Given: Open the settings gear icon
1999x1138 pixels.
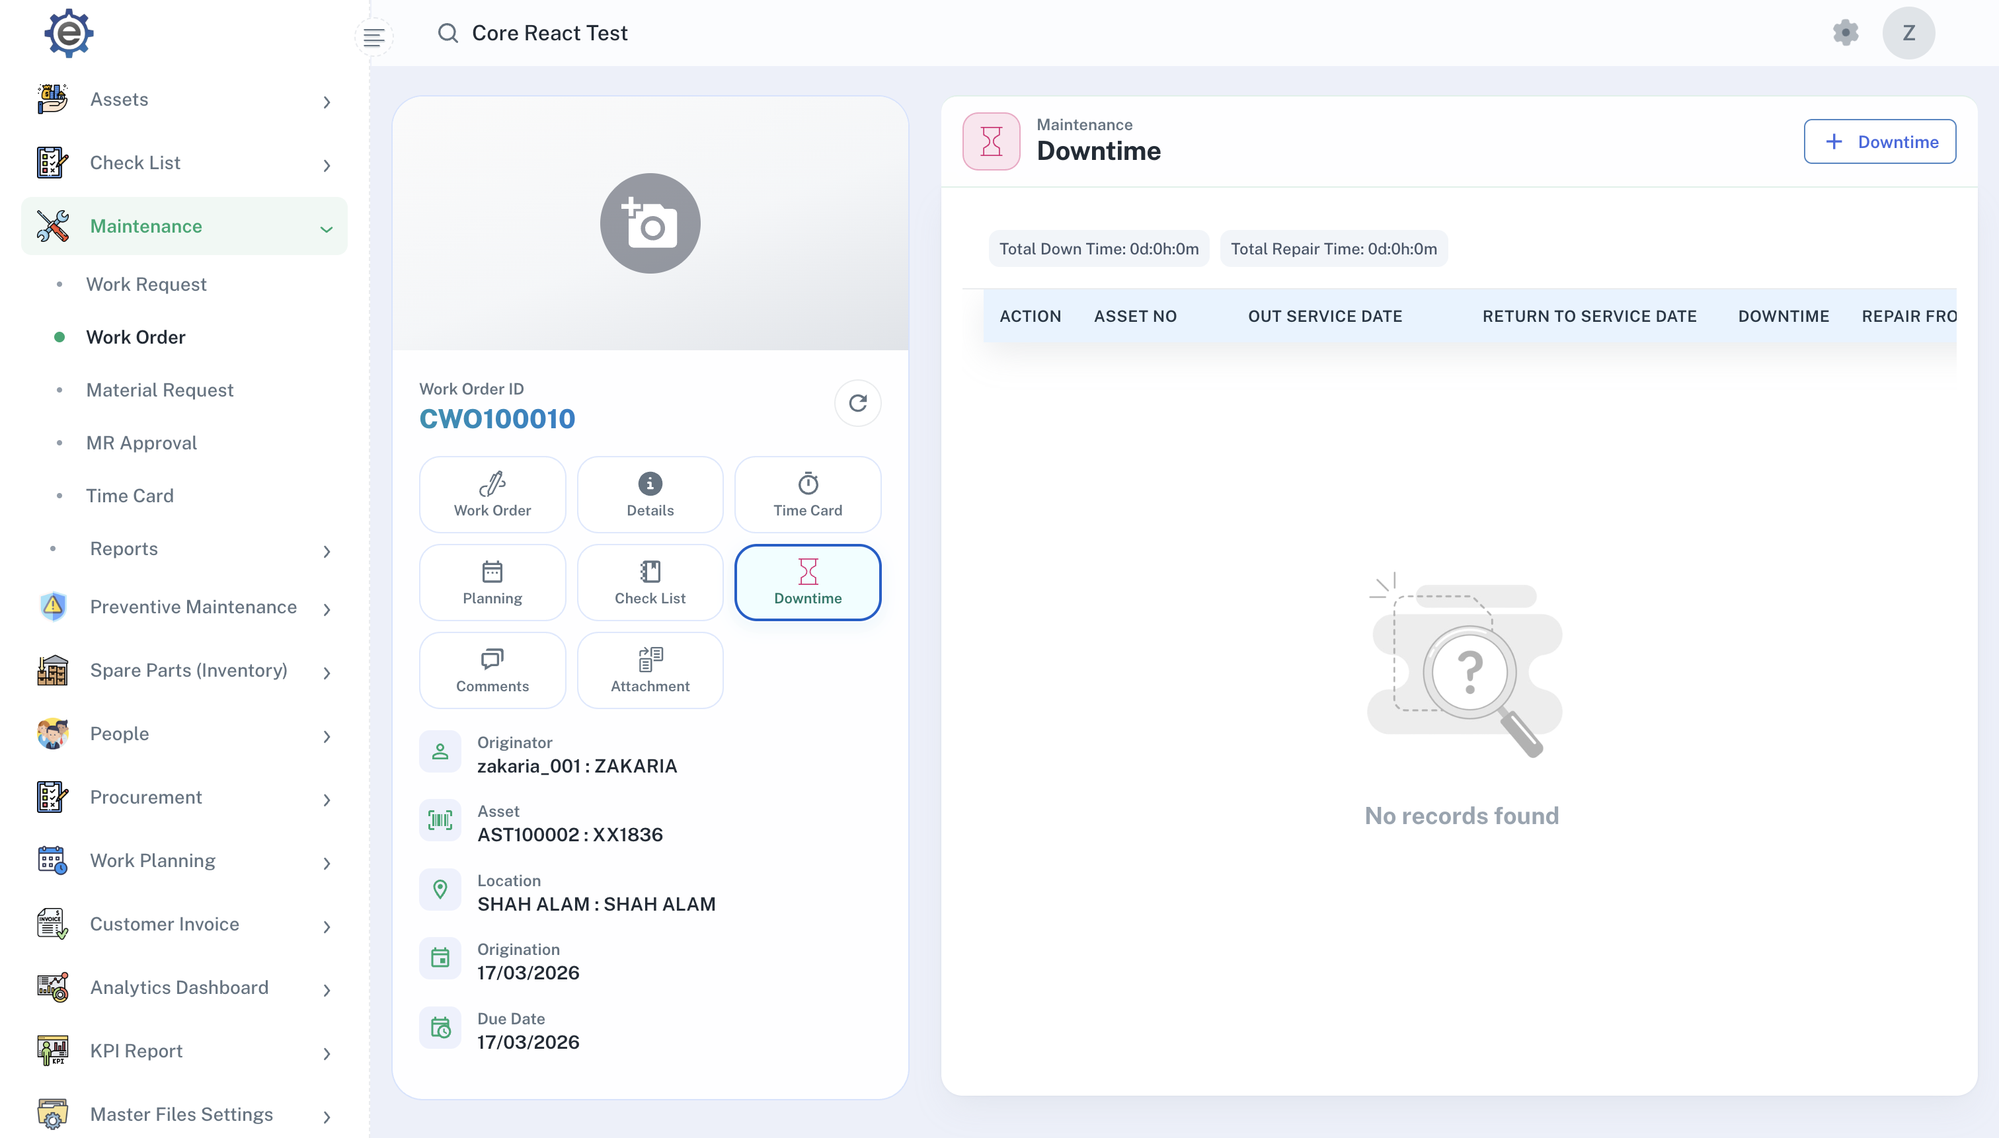Looking at the screenshot, I should (x=1845, y=33).
